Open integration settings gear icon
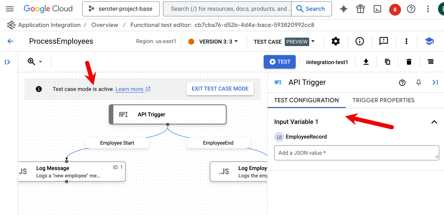The width and height of the screenshot is (444, 215). (x=336, y=41)
